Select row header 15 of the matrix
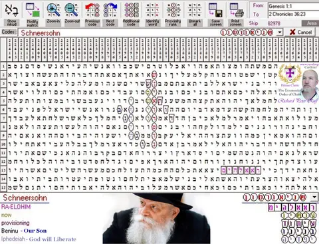 pyautogui.click(x=3, y=187)
